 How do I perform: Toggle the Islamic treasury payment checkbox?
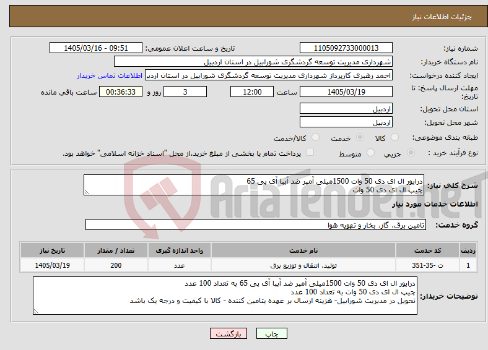coord(310,152)
